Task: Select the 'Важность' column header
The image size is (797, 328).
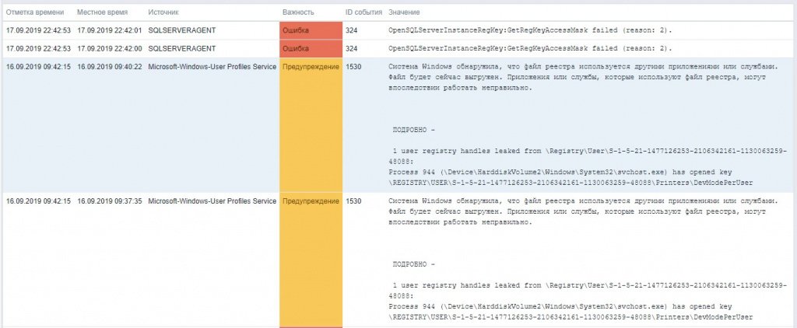Action: coord(298,12)
